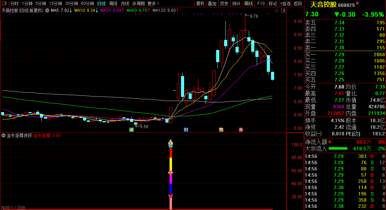Open the 更多 periods menu
The width and height of the screenshot is (386, 210).
153,3
